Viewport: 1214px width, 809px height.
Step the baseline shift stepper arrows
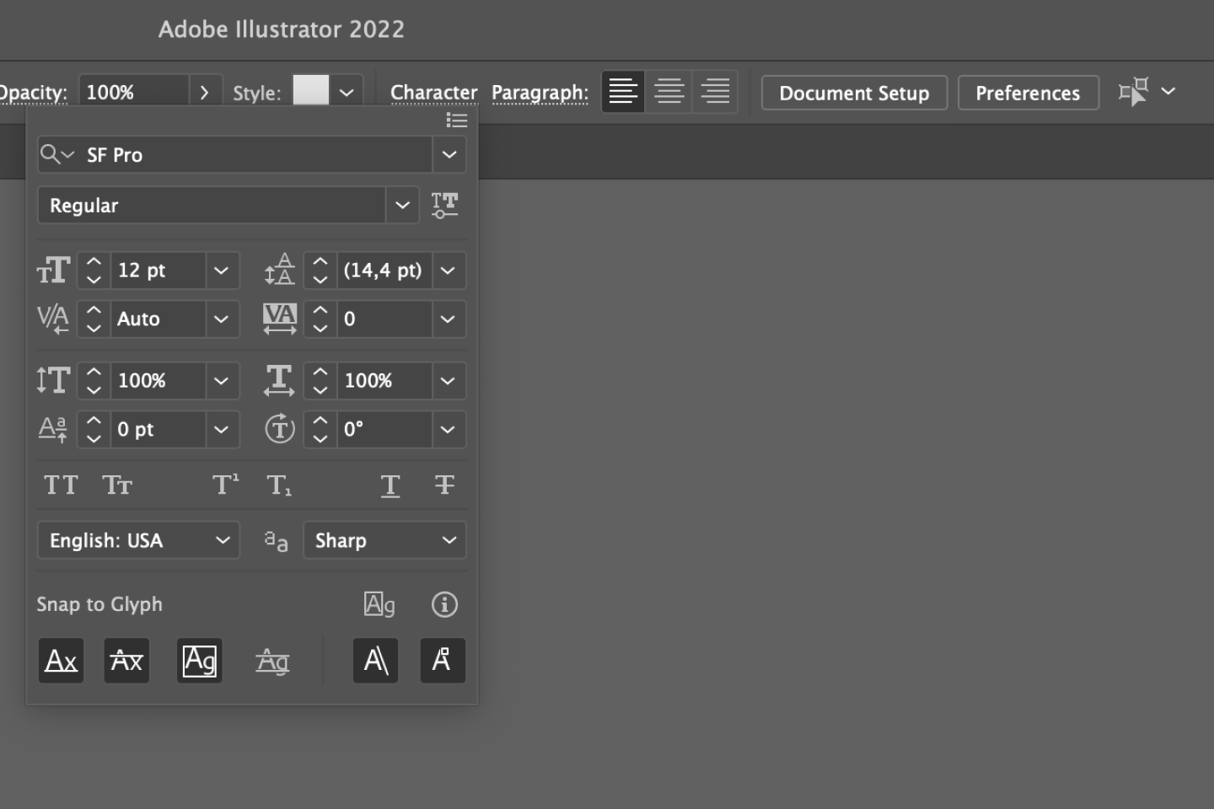pyautogui.click(x=94, y=430)
